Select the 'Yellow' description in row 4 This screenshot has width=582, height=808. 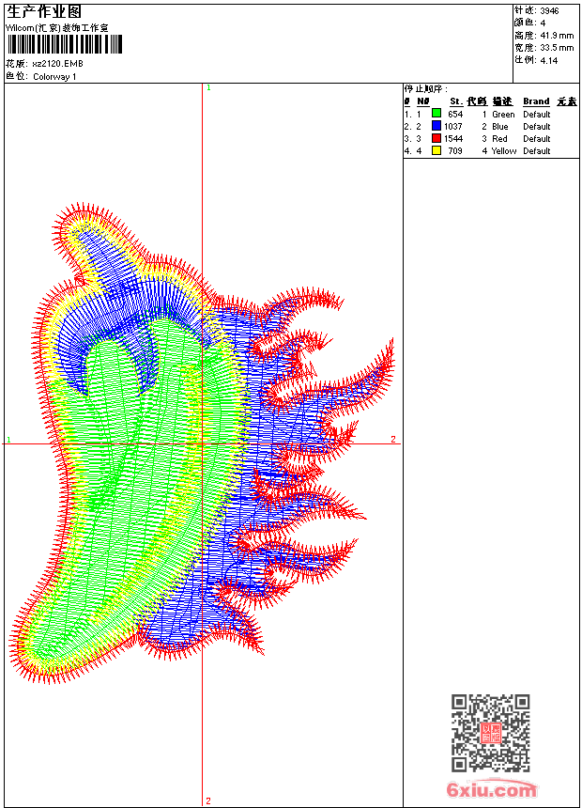tap(504, 150)
